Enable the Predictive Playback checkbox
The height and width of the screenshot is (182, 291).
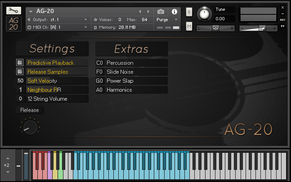click(x=20, y=63)
